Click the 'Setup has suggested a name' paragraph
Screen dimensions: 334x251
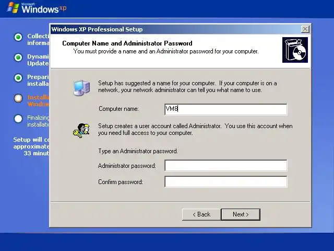point(187,86)
